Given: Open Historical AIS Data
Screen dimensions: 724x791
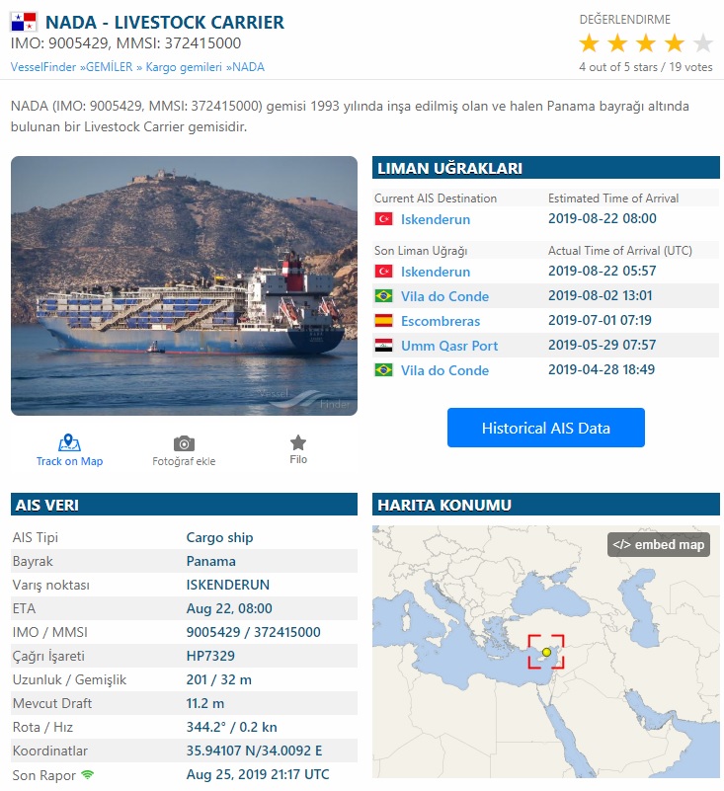Looking at the screenshot, I should point(546,429).
